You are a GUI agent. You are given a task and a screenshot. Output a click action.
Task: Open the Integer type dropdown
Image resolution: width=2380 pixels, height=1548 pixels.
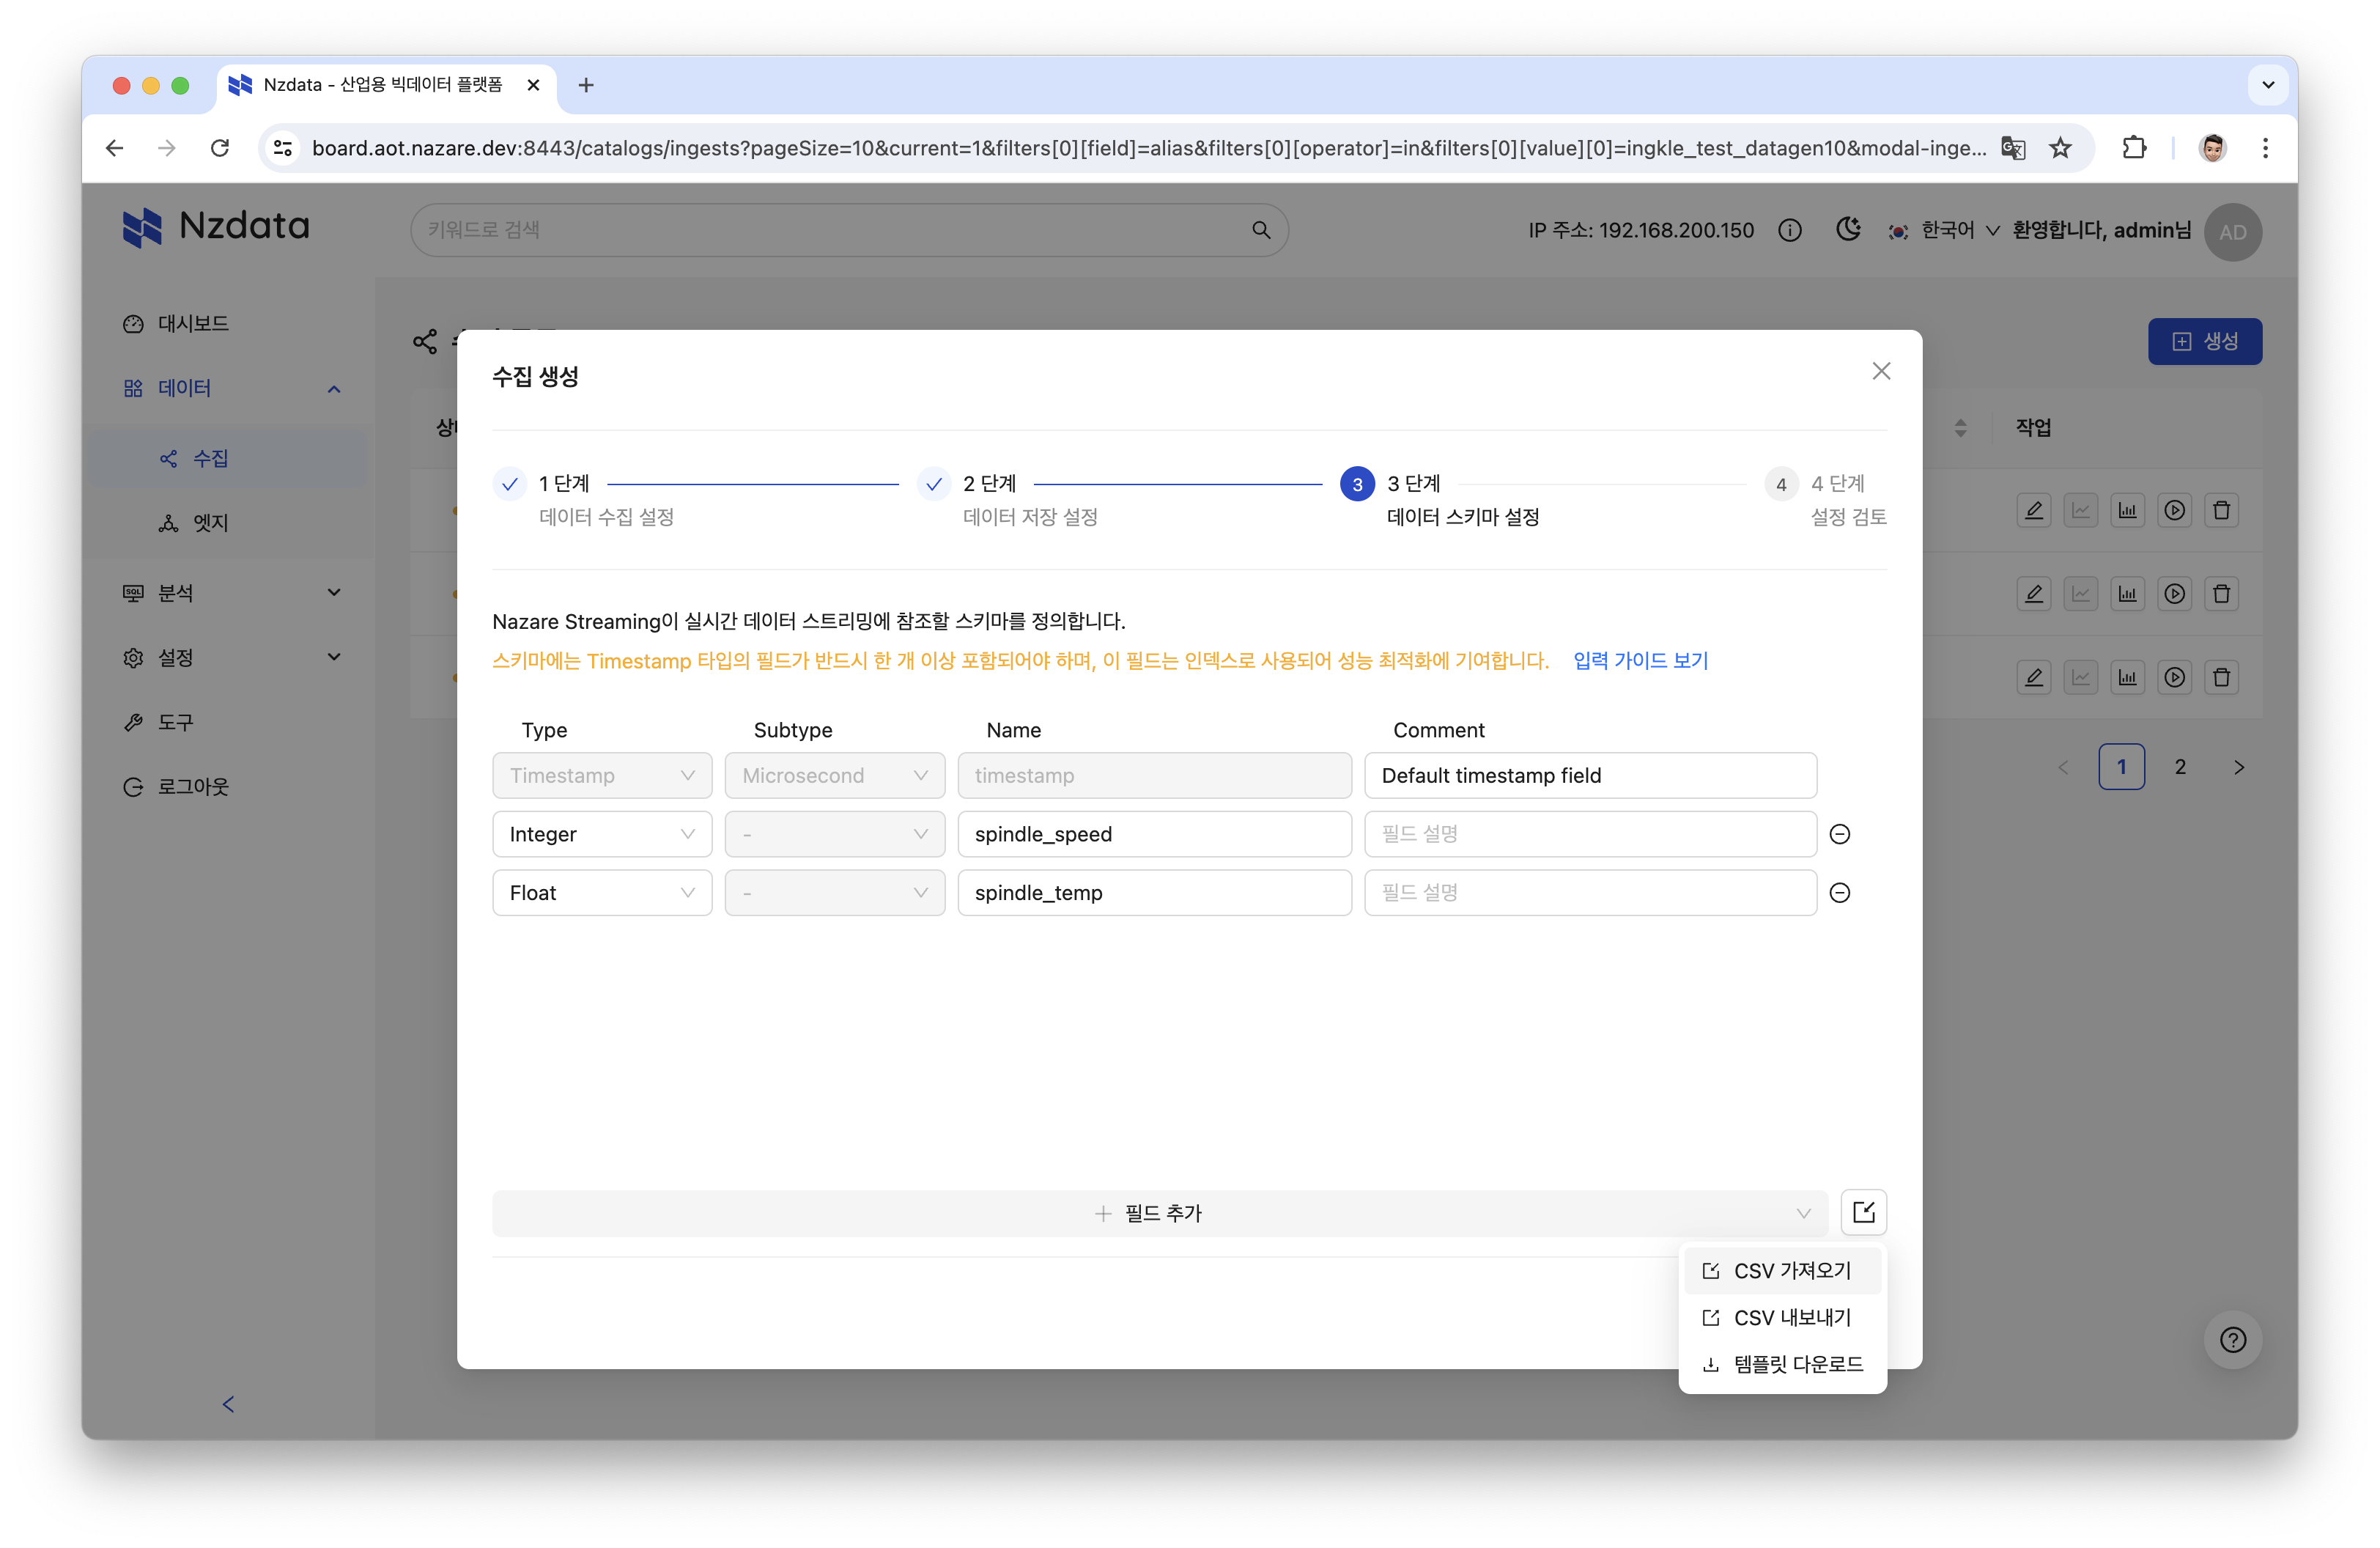click(602, 834)
